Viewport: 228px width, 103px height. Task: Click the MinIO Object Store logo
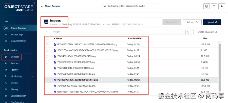click(18, 7)
